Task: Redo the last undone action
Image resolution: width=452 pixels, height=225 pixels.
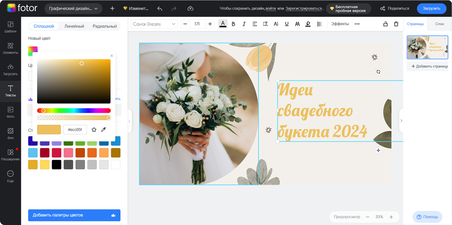Action: 174,9
